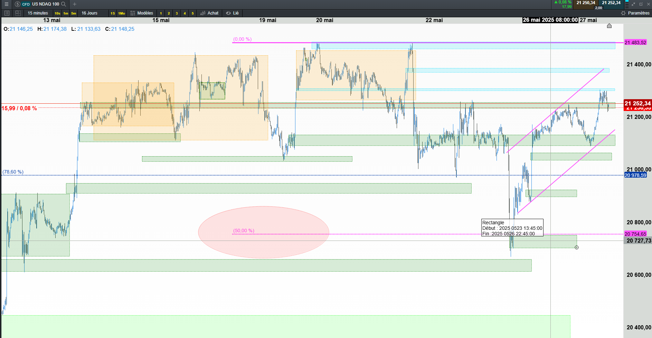Screen dimensions: 652x338
Task: Click the shrink window arrows icon
Action: pyautogui.click(x=633, y=4)
